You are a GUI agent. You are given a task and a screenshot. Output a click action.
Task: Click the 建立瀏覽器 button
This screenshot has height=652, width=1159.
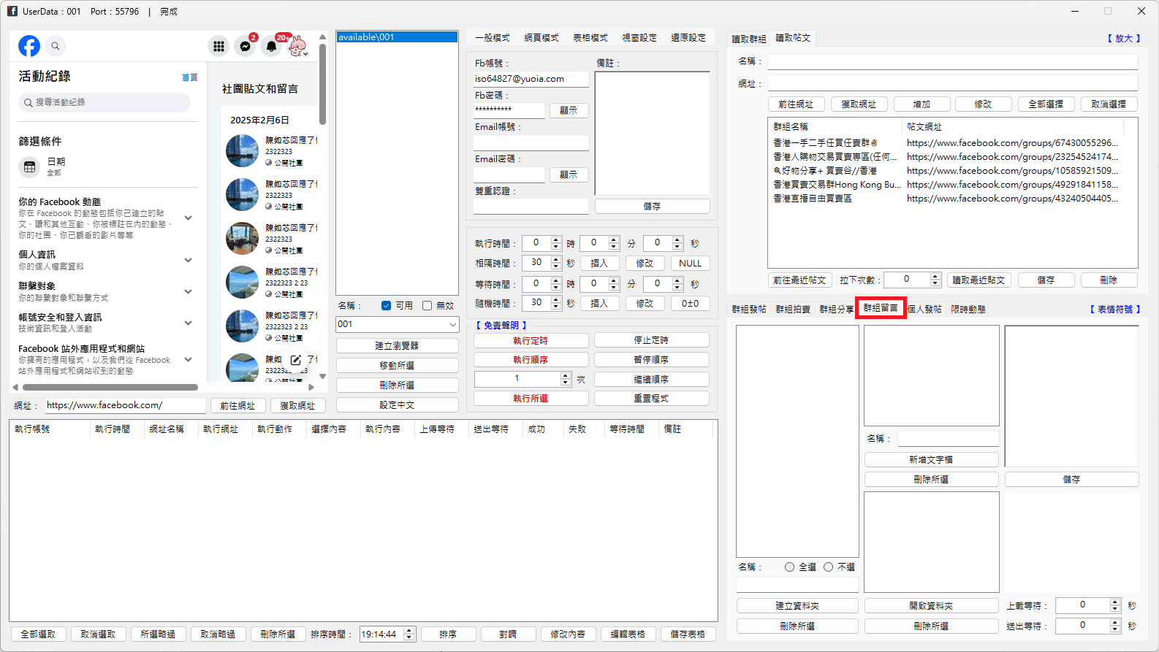pos(397,345)
